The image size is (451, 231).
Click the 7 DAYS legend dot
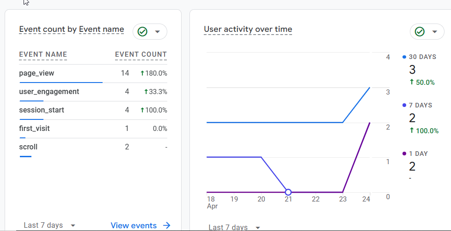point(404,105)
